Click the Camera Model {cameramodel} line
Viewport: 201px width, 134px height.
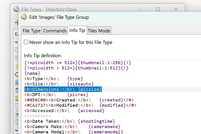coord(74,132)
